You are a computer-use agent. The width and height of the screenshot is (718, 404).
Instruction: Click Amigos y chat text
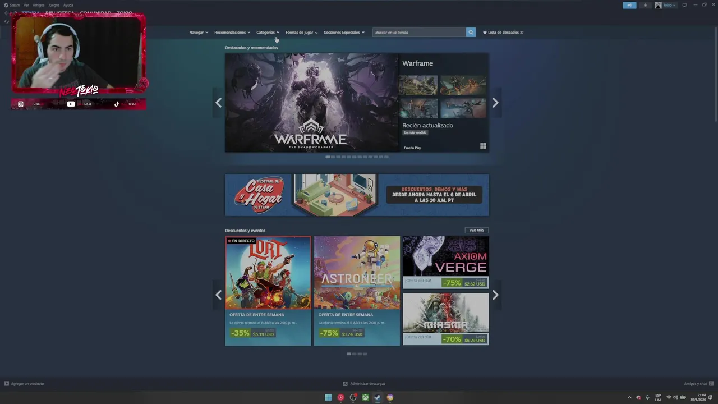point(696,384)
